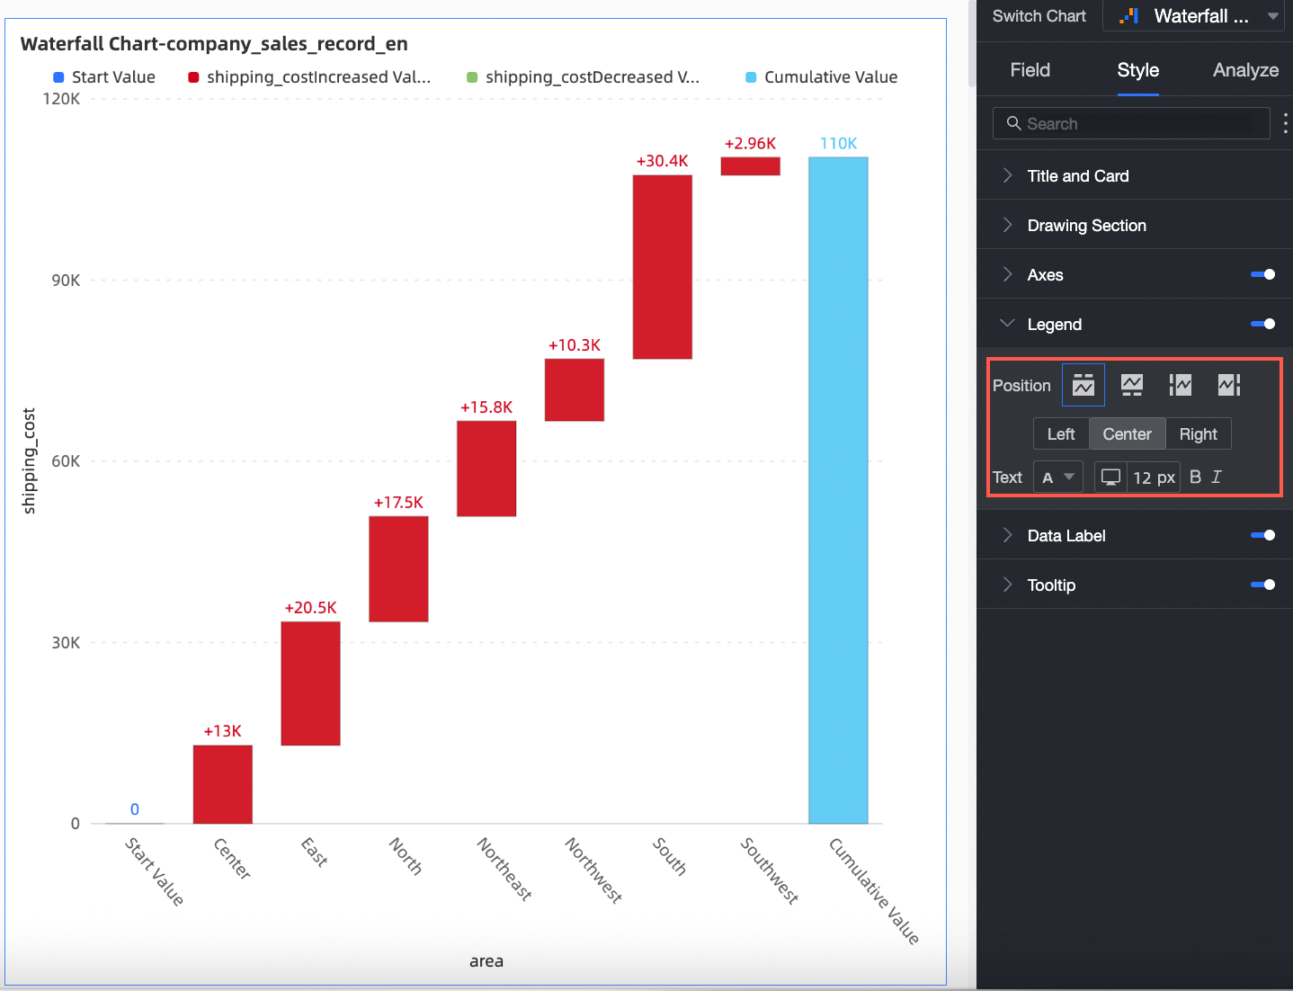Expand the Tooltip section
Screen dimensions: 1293x991
tap(1007, 585)
